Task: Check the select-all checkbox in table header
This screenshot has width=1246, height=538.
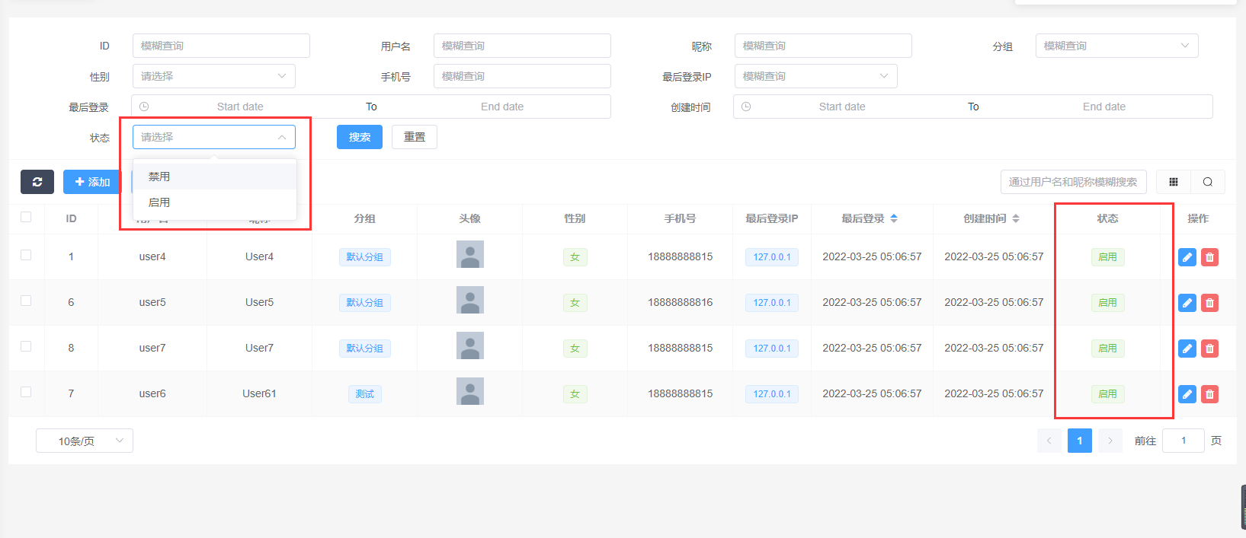Action: pos(26,217)
